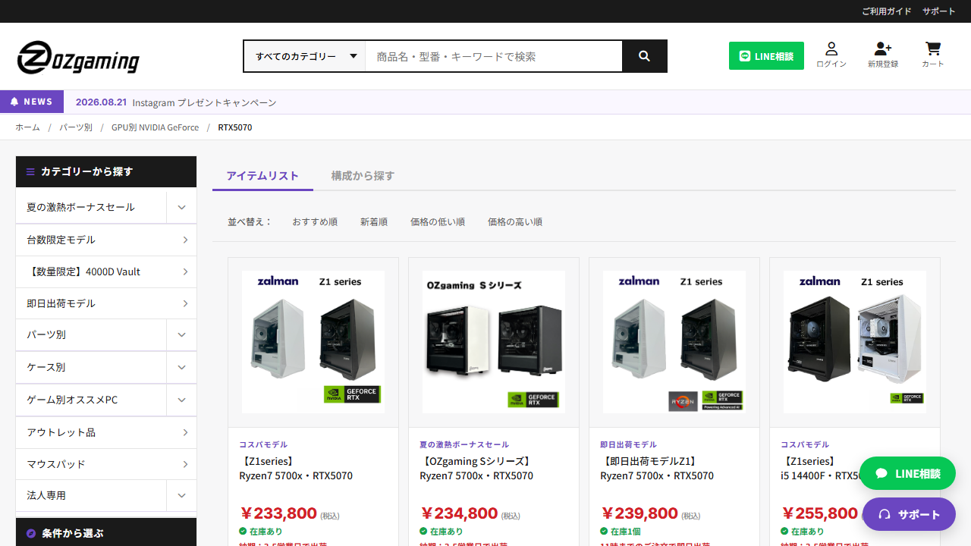Expand 法人専用 category chevron
971x546 pixels.
pyautogui.click(x=181, y=495)
